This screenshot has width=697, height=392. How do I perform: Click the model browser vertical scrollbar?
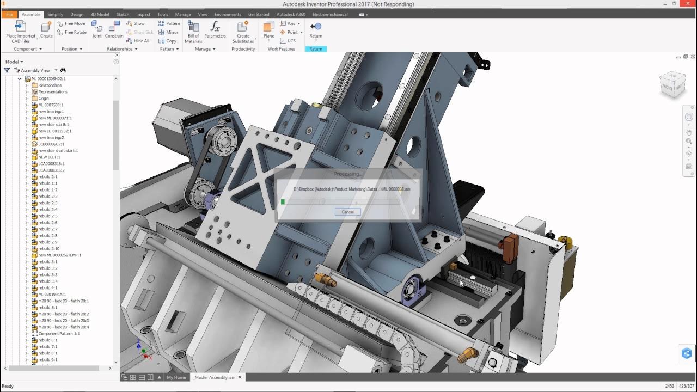point(116,135)
